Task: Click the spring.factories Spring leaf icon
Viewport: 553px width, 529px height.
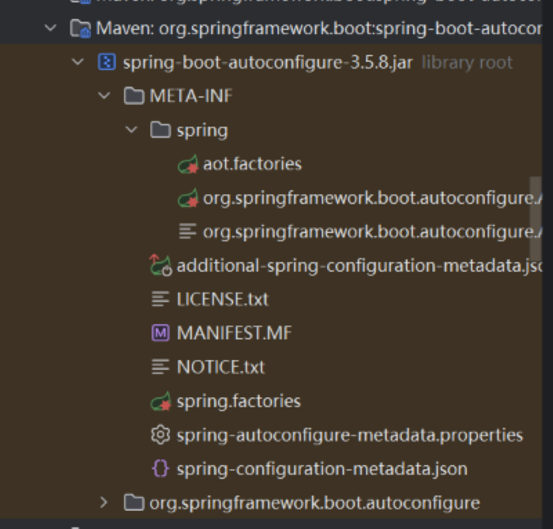Action: tap(161, 401)
